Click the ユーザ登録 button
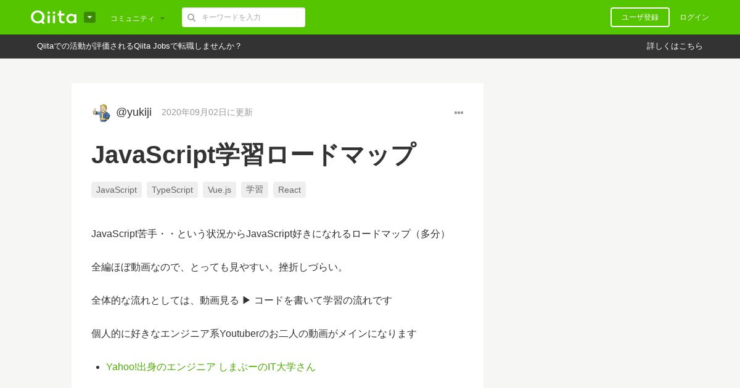The image size is (740, 388). [x=640, y=17]
